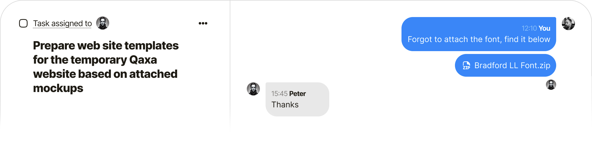
Task: Click the 'Prepare web site templates' task title
Action: tap(106, 46)
